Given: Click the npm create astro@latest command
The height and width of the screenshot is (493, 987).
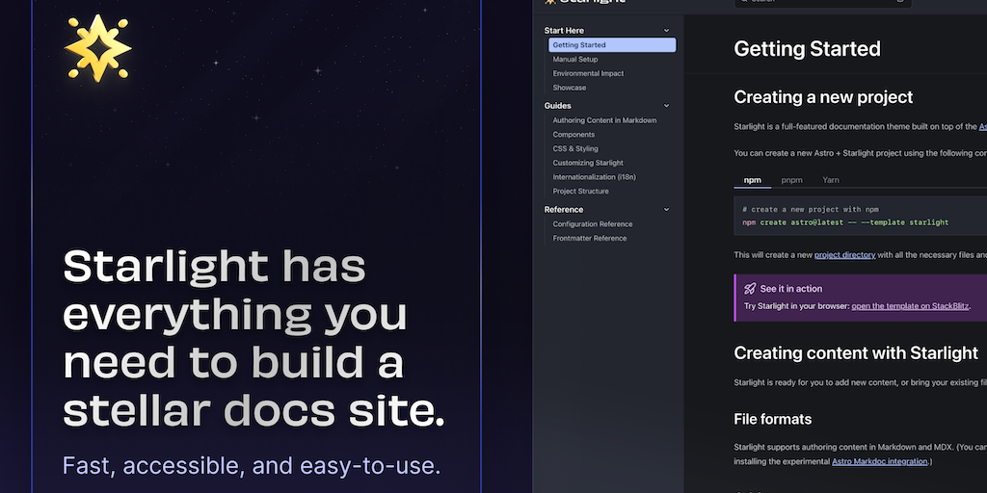Looking at the screenshot, I should point(844,222).
